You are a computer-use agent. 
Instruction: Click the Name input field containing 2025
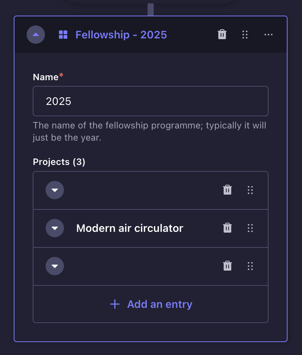[x=151, y=101]
